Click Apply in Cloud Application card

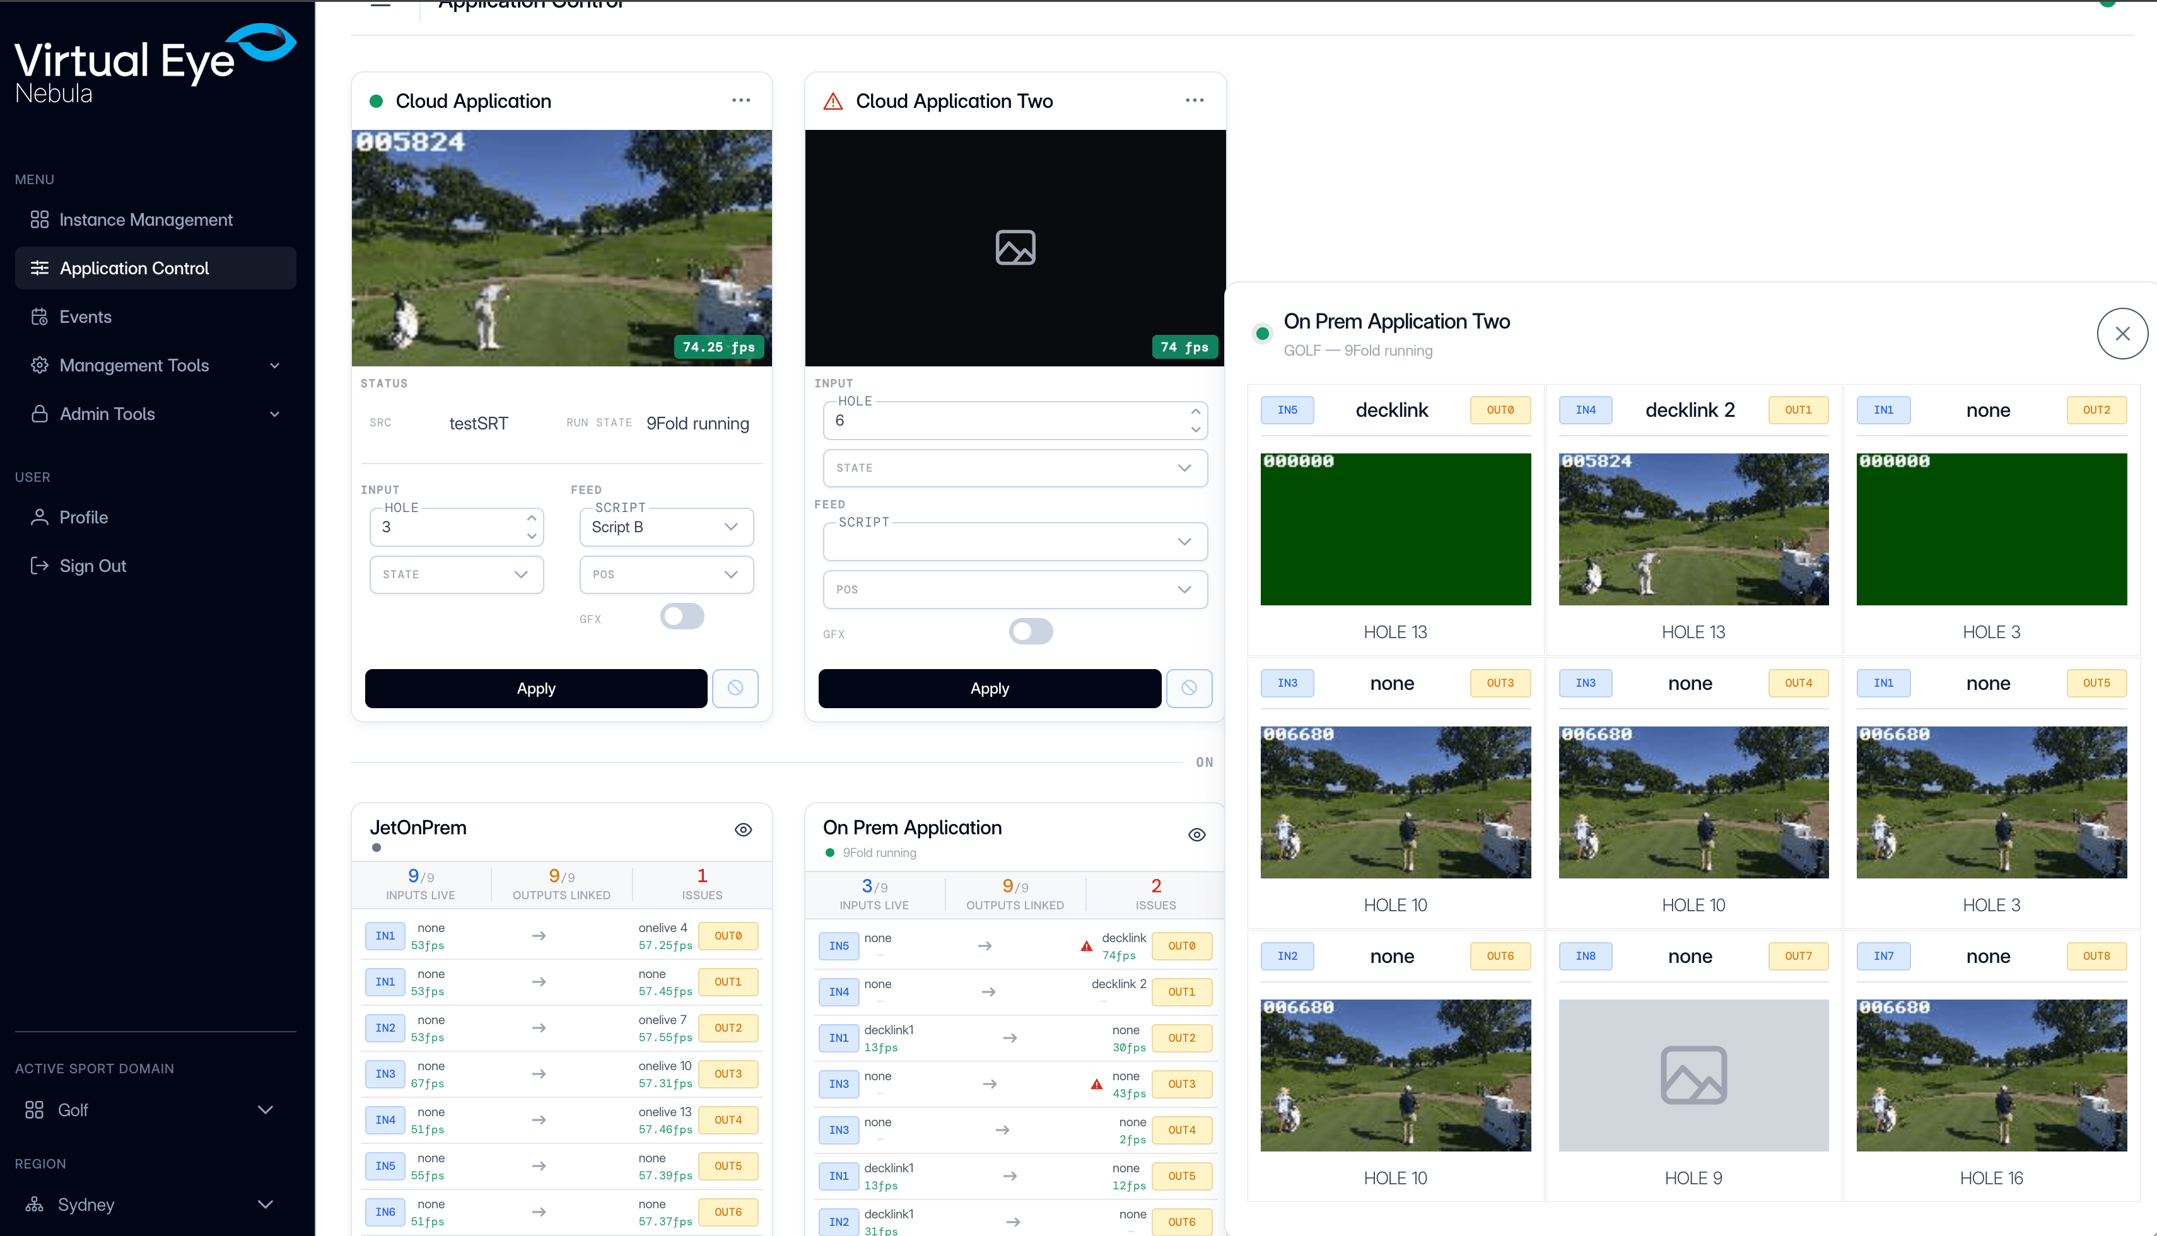(535, 689)
